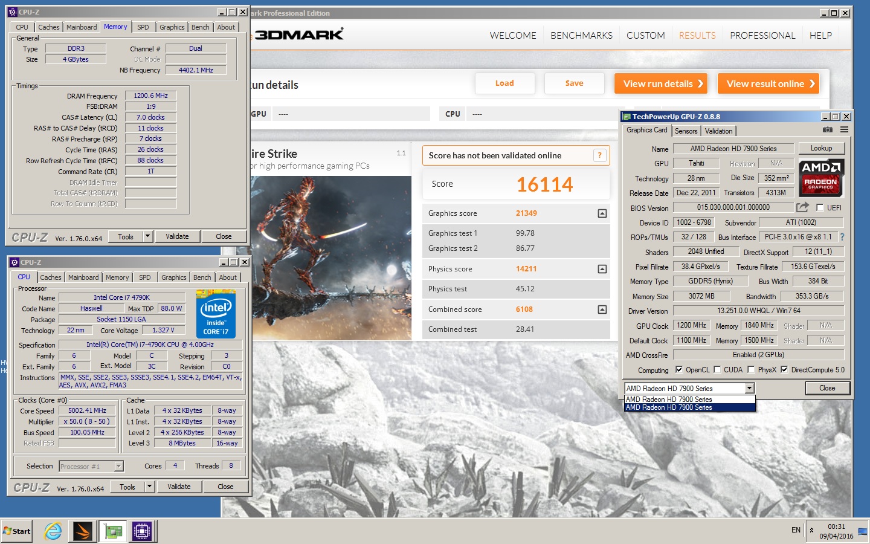The image size is (870, 544).
Task: Open the Caches tab in CPU-Z processor window
Action: click(51, 277)
